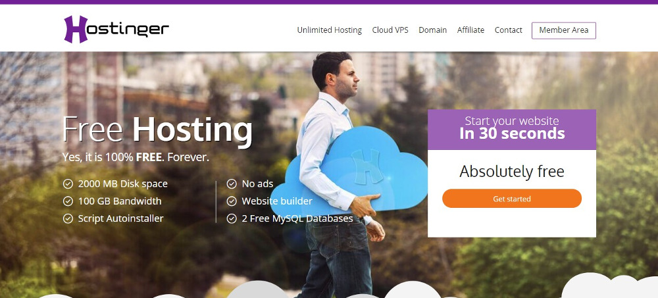
Task: Click the Absolutely free text
Action: [512, 171]
